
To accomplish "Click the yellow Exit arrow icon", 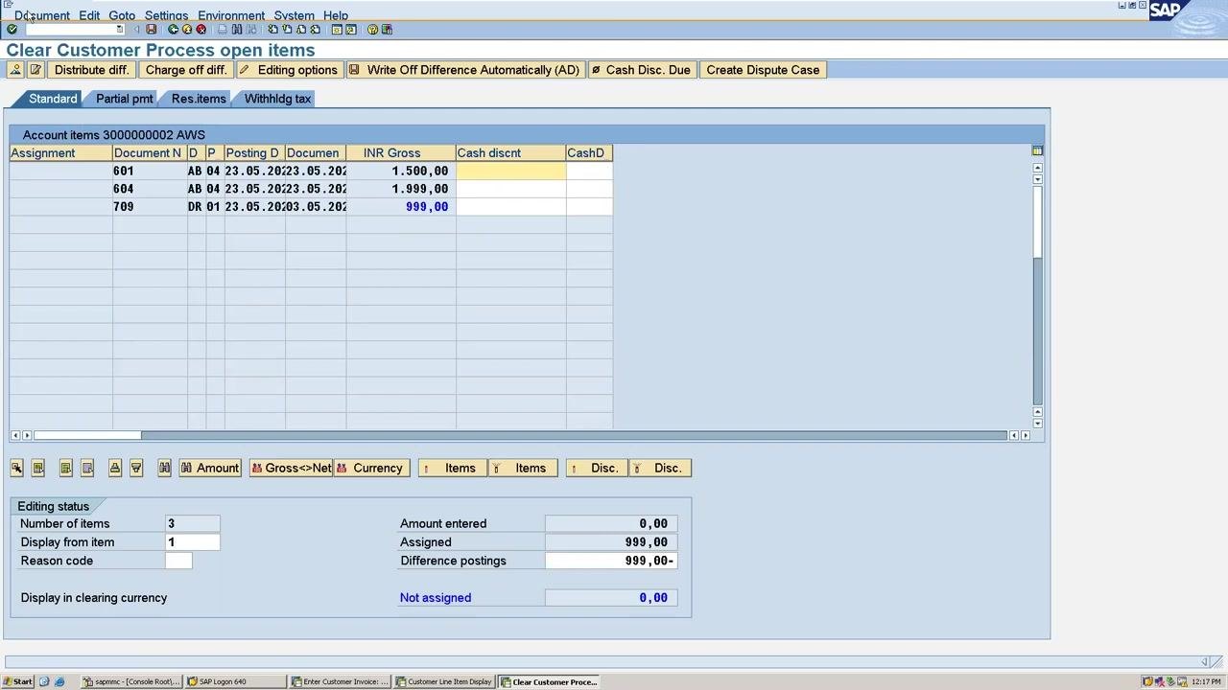I will coord(187,30).
